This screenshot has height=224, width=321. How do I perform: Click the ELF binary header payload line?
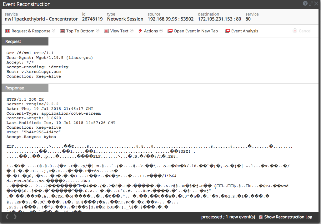point(150,147)
